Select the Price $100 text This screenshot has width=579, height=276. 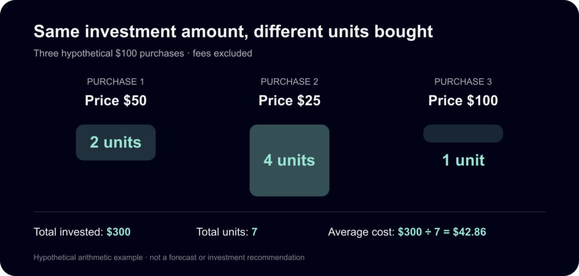(463, 100)
